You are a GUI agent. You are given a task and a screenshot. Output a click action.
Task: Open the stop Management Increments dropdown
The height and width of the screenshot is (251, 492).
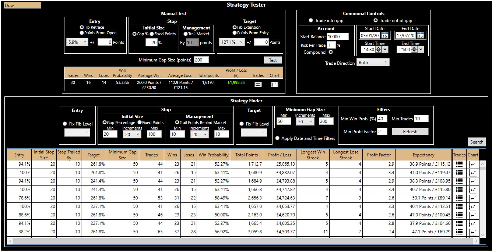pyautogui.click(x=199, y=134)
